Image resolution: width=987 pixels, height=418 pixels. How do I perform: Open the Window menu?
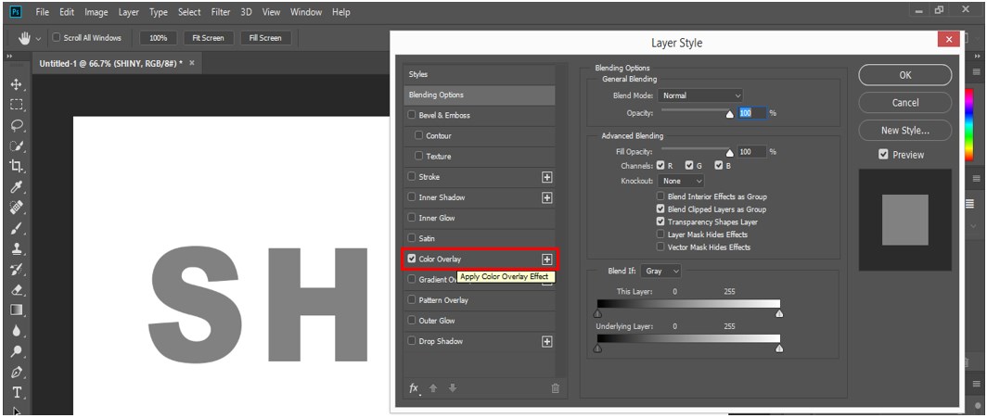click(x=306, y=12)
